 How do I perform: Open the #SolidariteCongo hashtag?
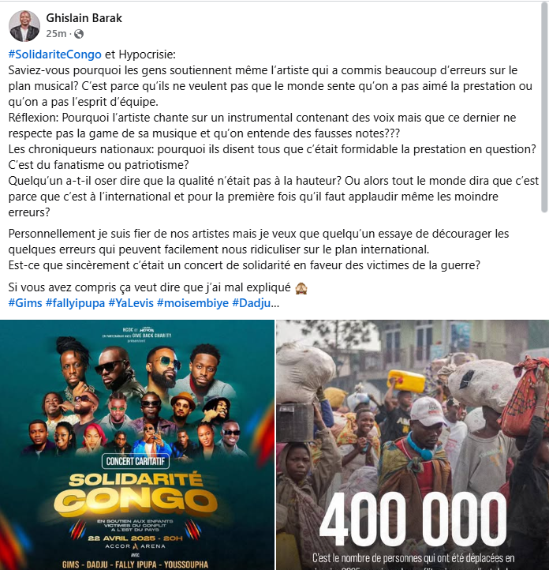(x=55, y=54)
